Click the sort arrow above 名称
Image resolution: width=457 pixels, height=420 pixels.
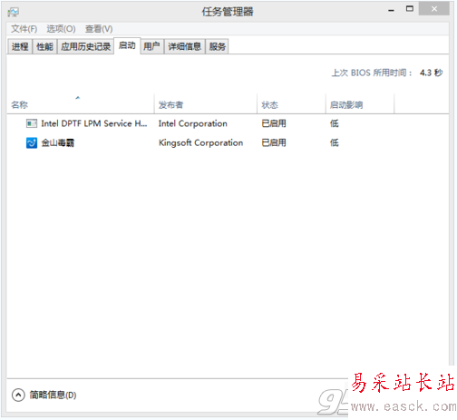[78, 97]
